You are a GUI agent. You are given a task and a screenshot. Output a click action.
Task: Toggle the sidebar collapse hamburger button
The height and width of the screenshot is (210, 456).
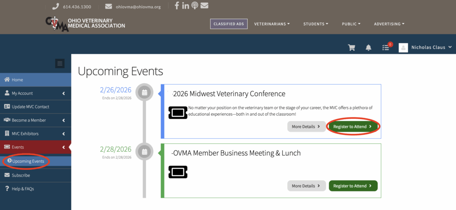click(60, 64)
